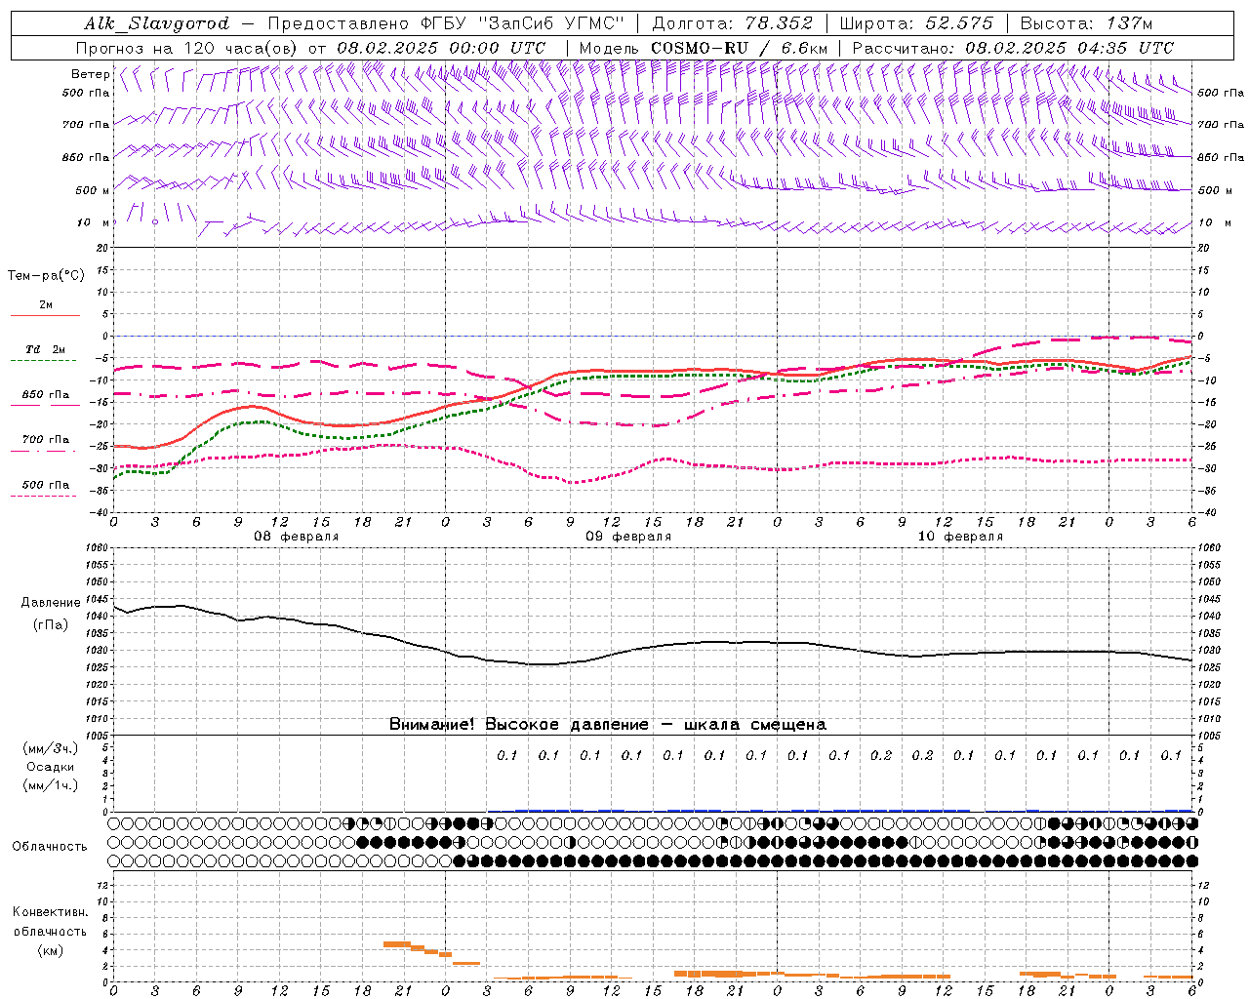
Task: Click the 500 гПа temperature legend entry
Action: (x=46, y=484)
